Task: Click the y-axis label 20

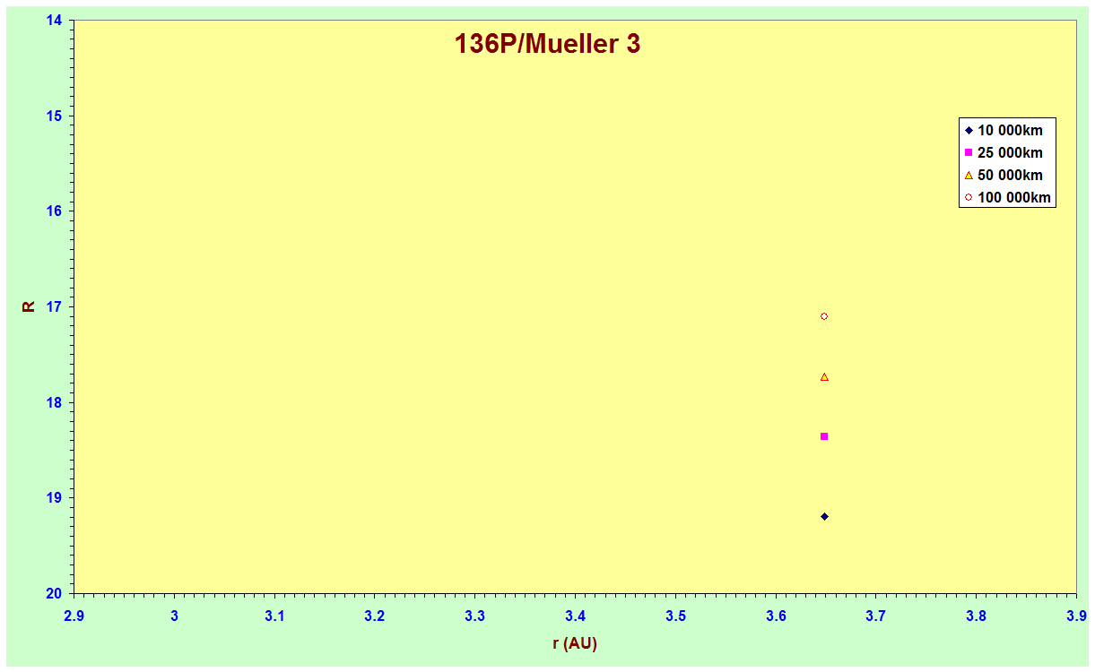Action: point(53,594)
